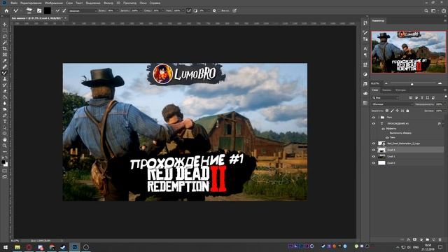Viewport: 448px width, 252px height.
Task: Open the Windows Start button
Action: pyautogui.click(x=6, y=247)
